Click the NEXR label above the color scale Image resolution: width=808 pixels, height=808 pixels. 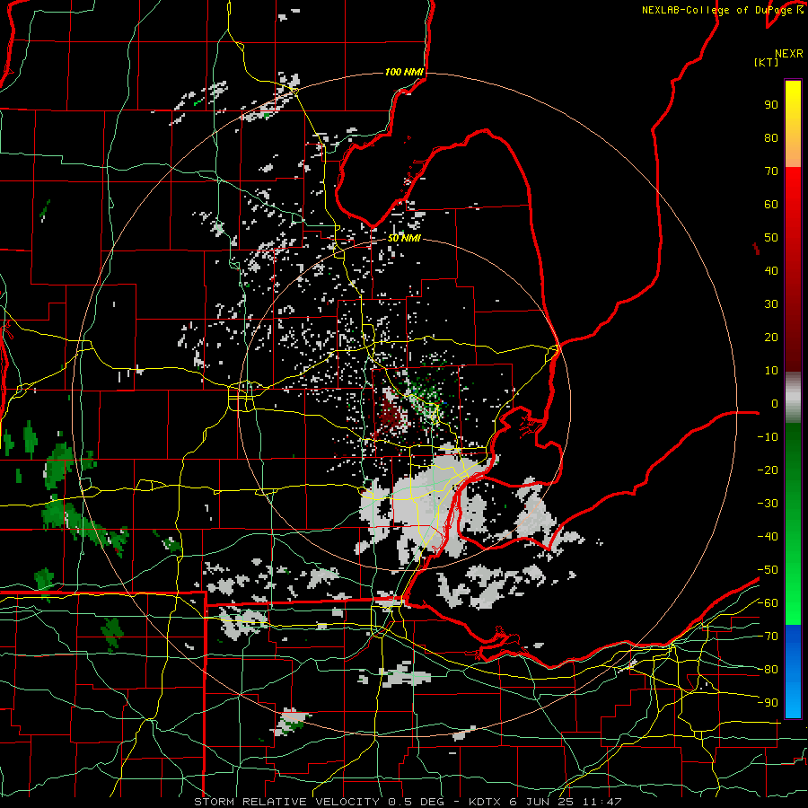(x=788, y=54)
